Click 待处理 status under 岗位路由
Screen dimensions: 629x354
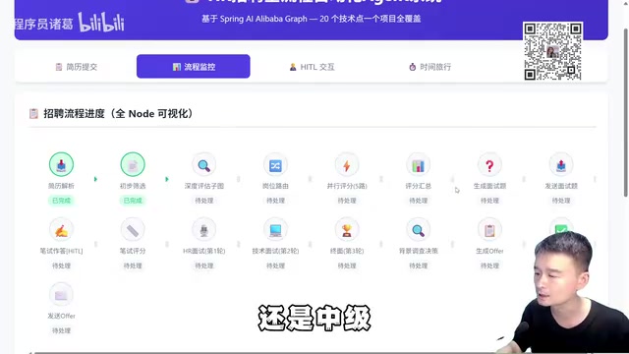point(275,201)
